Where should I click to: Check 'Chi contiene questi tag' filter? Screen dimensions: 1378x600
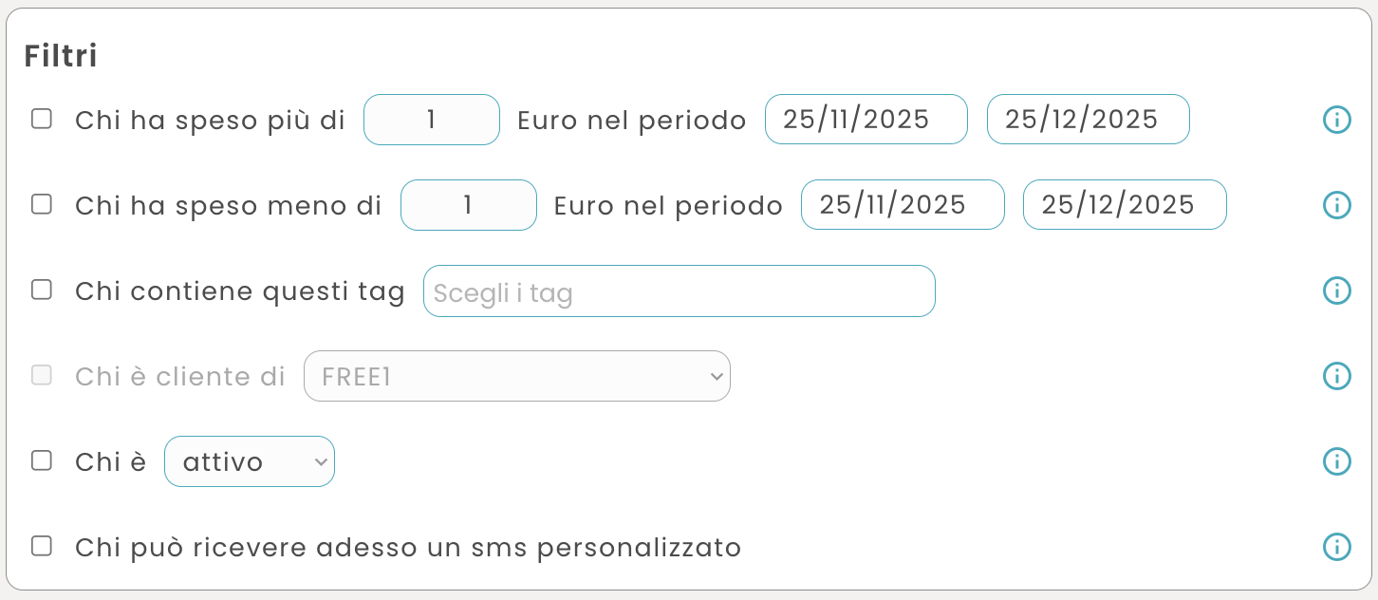point(42,290)
